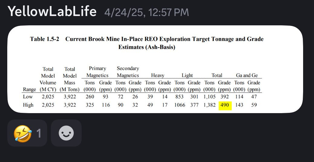
Task: Click the message timestamp 4/24/25, 12:57 PM
Action: (x=147, y=12)
